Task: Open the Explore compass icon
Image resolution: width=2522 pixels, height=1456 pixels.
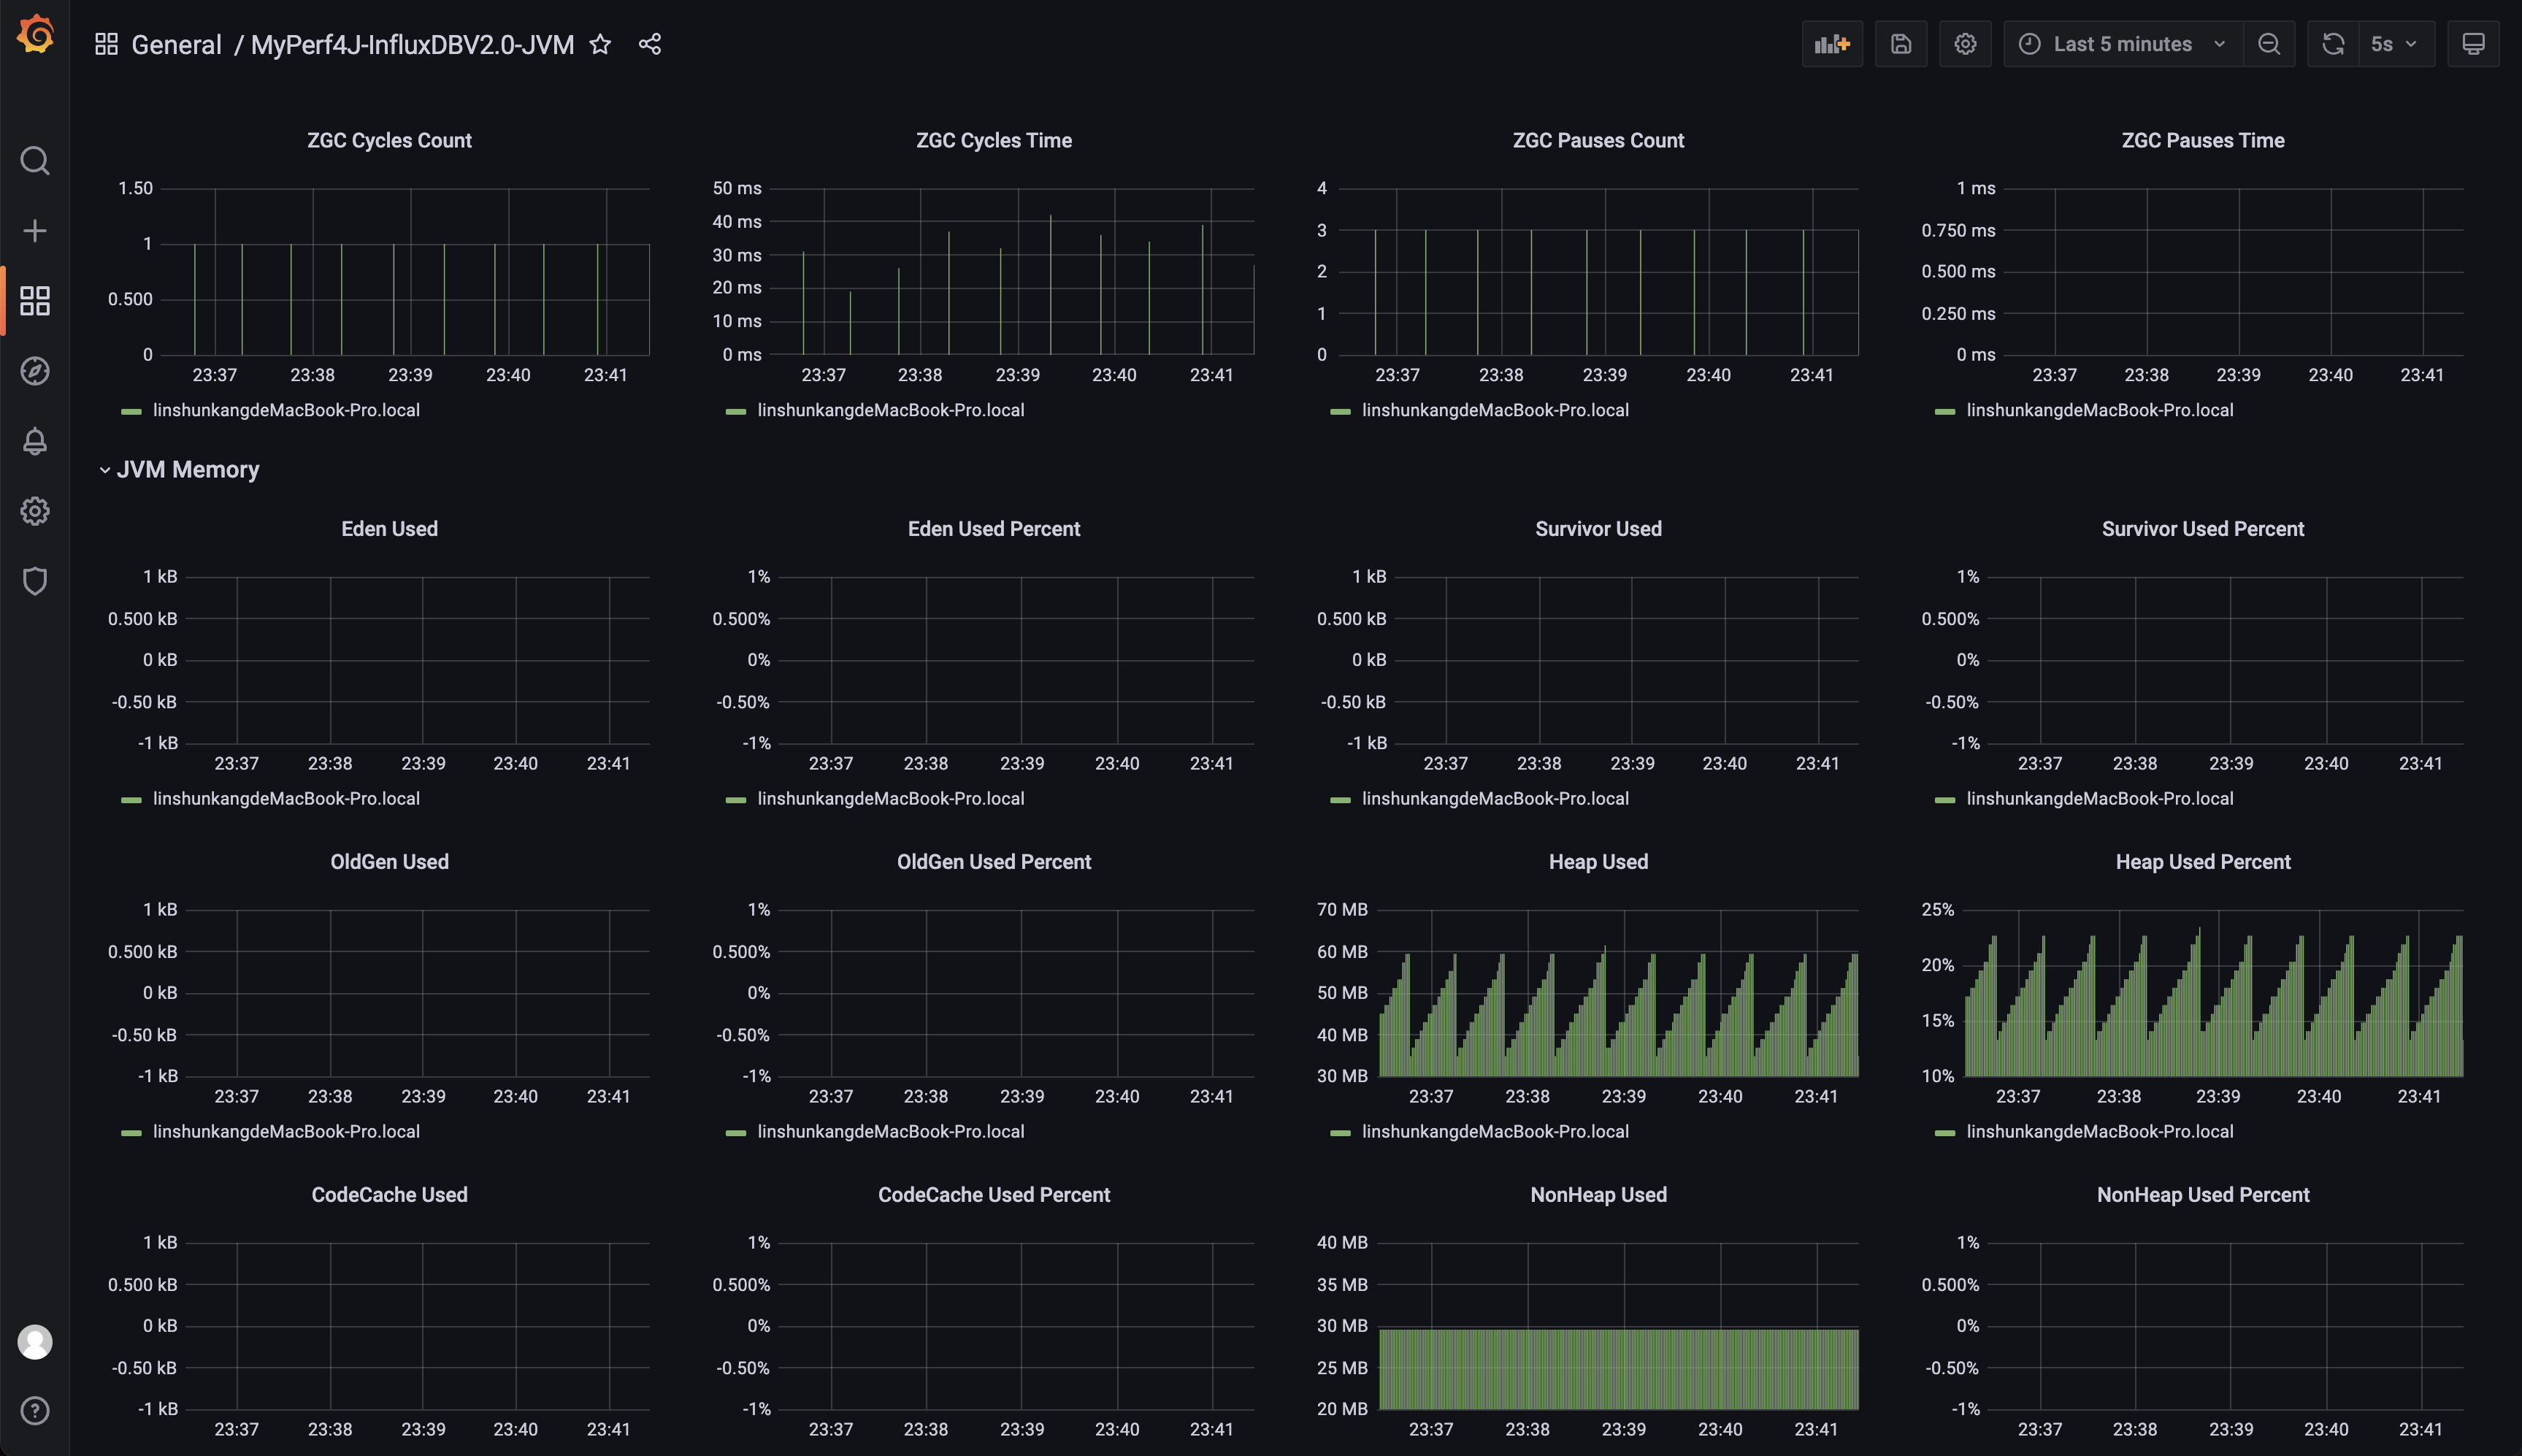Action: click(35, 371)
